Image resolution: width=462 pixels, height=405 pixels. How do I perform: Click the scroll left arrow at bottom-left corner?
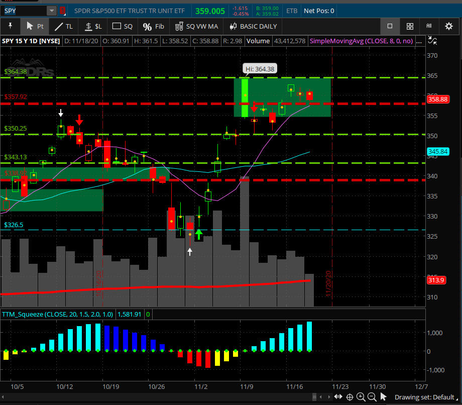(x=3, y=397)
